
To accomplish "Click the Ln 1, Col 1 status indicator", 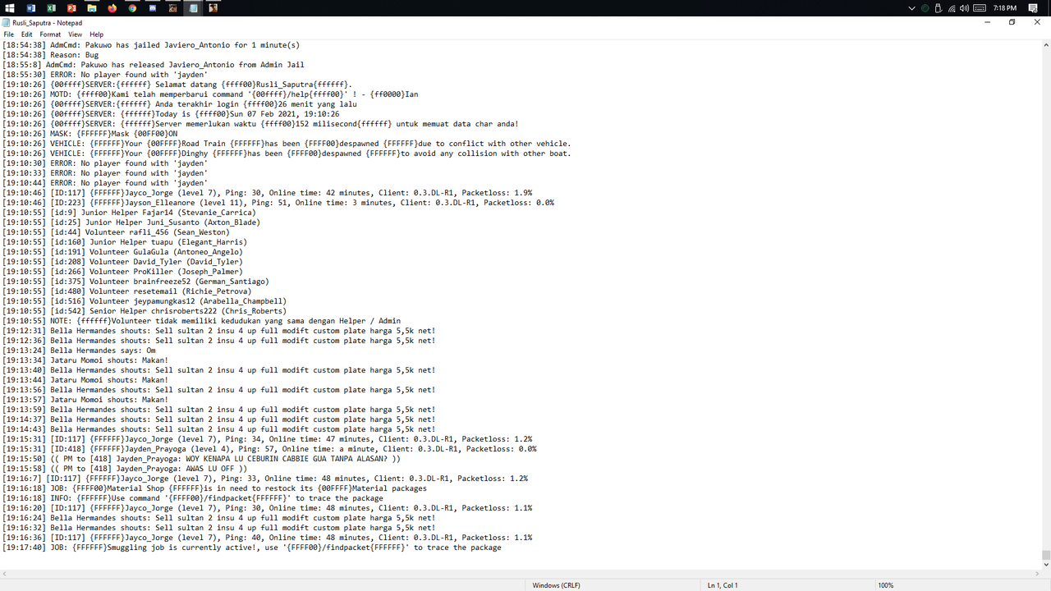I will pyautogui.click(x=723, y=585).
